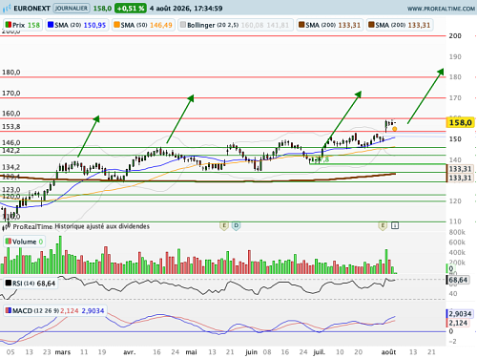The image size is (477, 358).
Task: Select the second SMA (200) 133,31 label
Action: [x=400, y=25]
